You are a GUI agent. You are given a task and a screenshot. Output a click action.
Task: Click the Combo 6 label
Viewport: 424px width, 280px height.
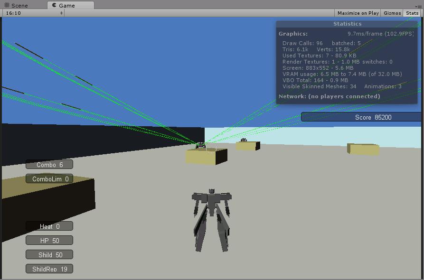click(49, 165)
